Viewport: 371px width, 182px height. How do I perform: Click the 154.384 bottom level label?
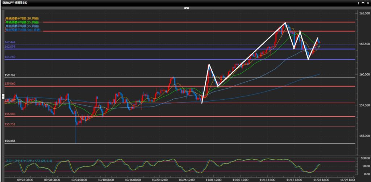coord(10,141)
